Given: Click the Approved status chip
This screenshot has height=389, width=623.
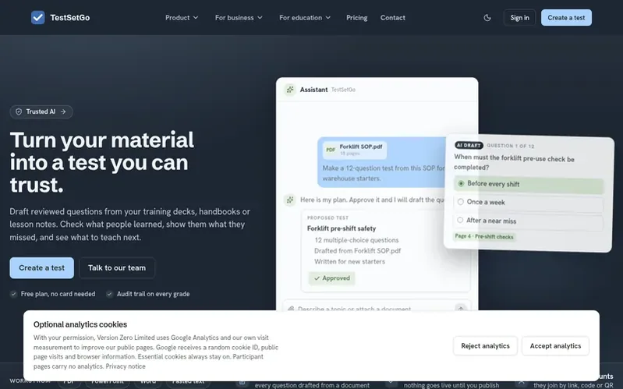Looking at the screenshot, I should tap(331, 278).
